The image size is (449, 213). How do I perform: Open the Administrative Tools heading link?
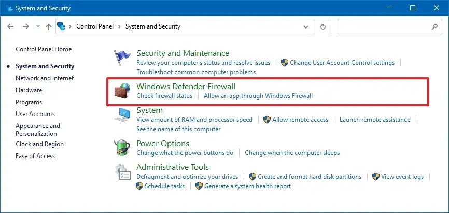(173, 167)
